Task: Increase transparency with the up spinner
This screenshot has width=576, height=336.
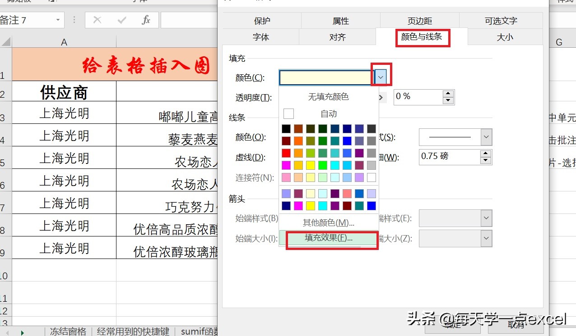Action: pos(448,94)
